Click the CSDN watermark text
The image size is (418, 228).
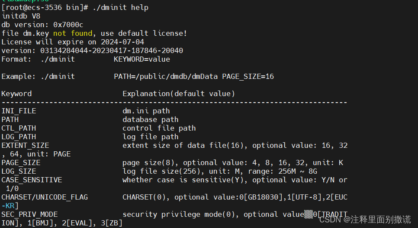click(x=365, y=219)
